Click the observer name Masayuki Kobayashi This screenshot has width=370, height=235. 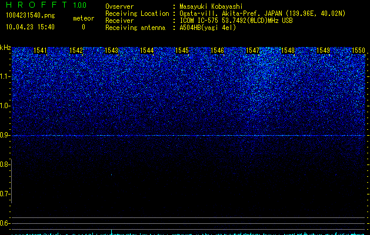[211, 6]
